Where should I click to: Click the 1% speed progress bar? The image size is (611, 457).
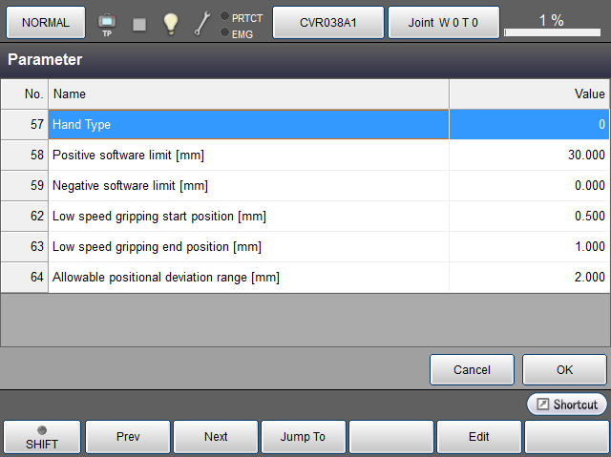coord(555,32)
